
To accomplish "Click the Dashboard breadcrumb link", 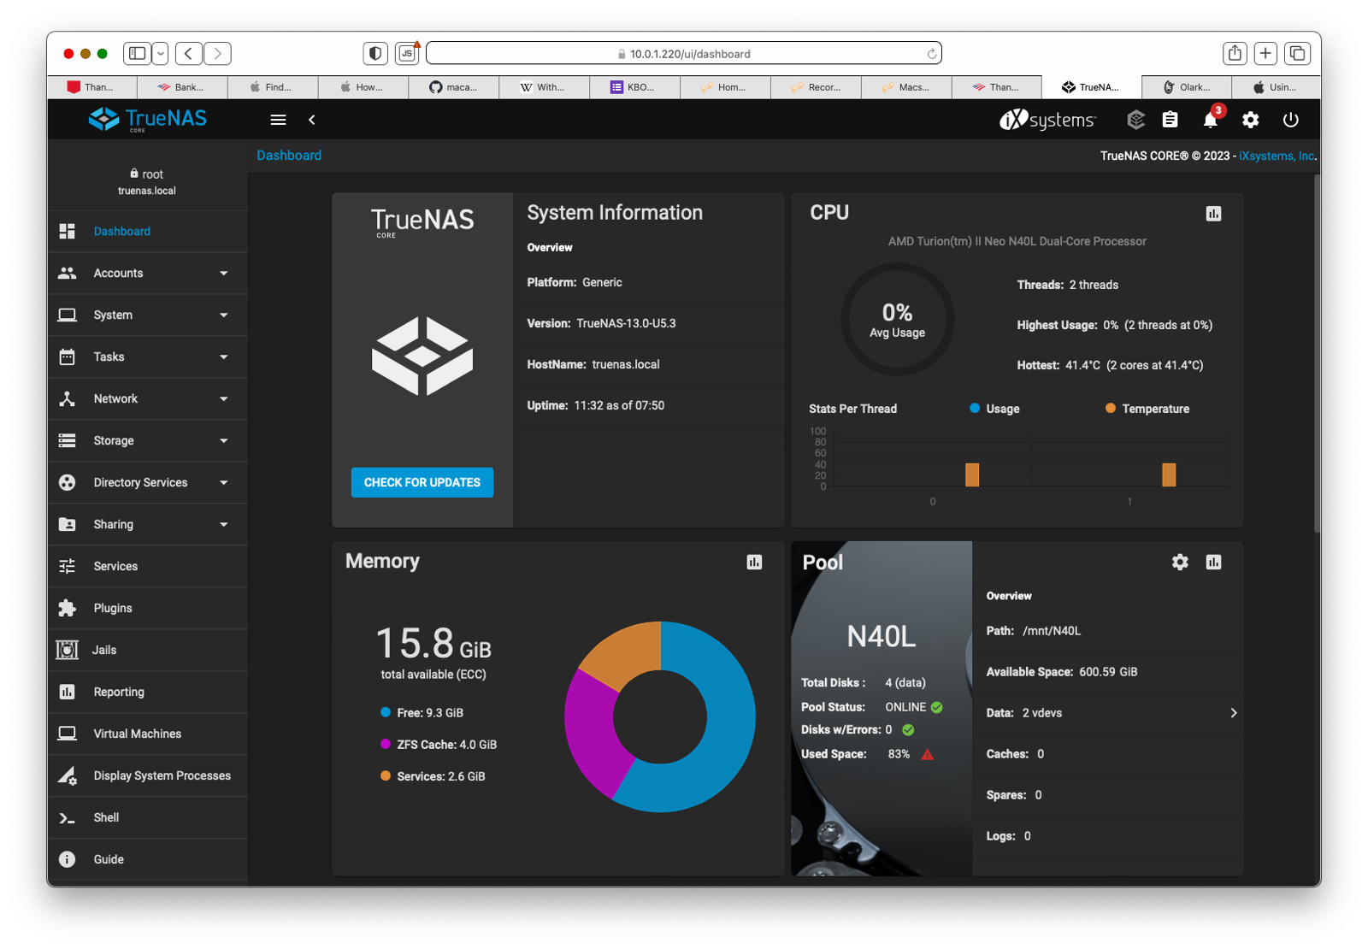I will (x=289, y=156).
